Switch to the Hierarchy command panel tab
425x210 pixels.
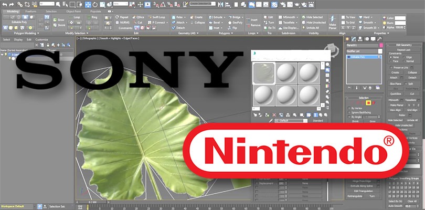[360, 39]
